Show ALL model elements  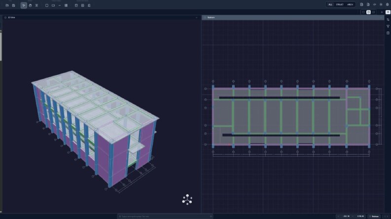330,4
